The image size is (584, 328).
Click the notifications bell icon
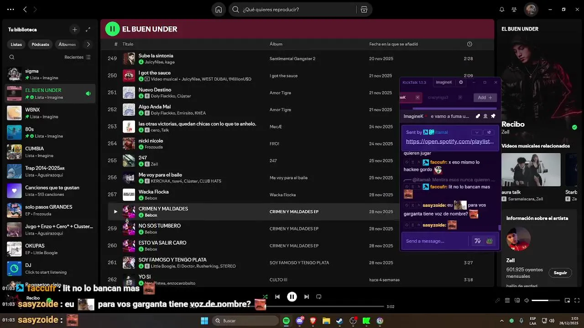pos(502,10)
